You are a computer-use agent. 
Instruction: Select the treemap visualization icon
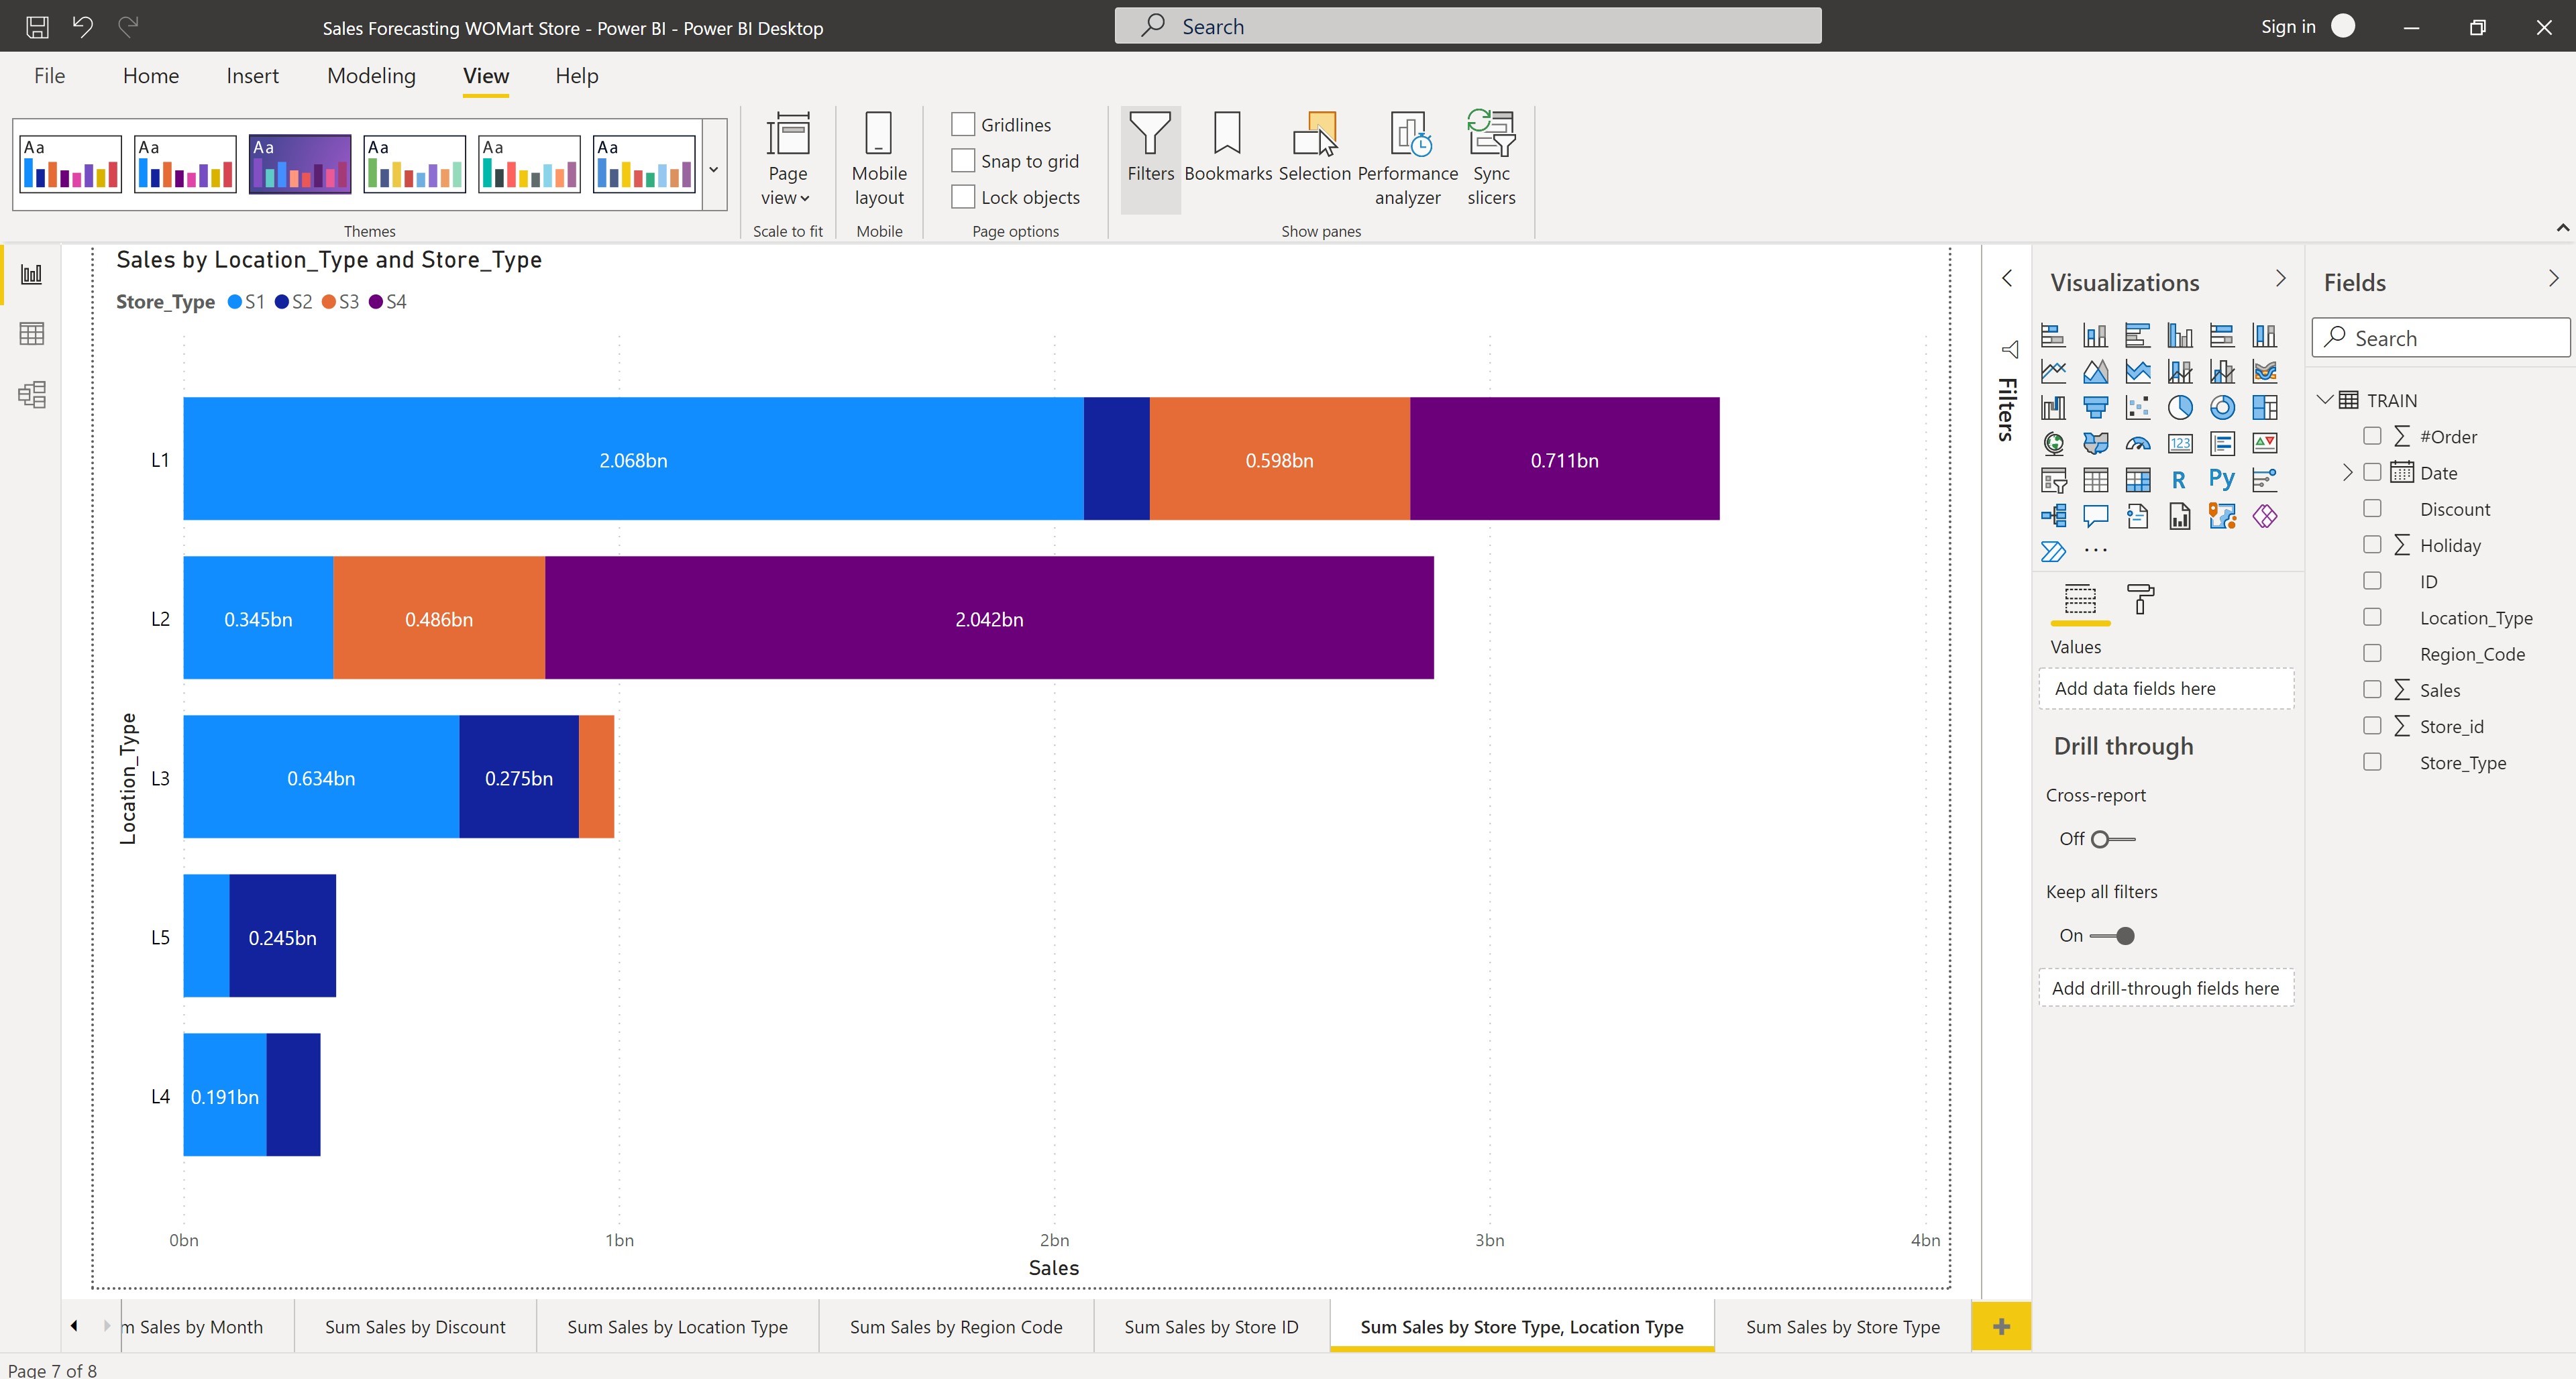point(2265,407)
